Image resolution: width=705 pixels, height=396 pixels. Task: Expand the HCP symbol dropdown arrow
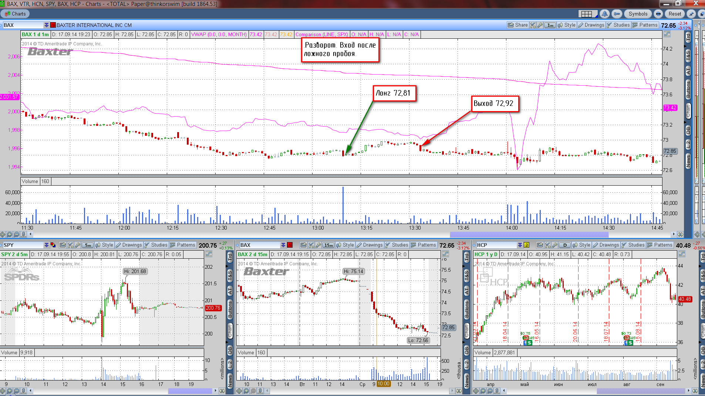pos(520,245)
